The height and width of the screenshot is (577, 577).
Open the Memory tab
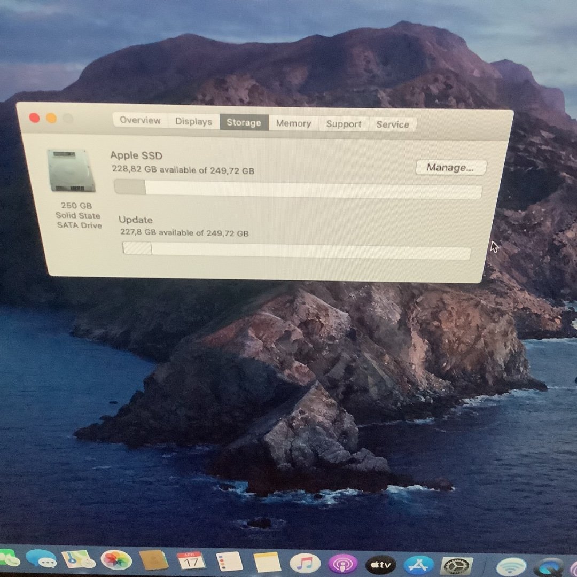293,123
